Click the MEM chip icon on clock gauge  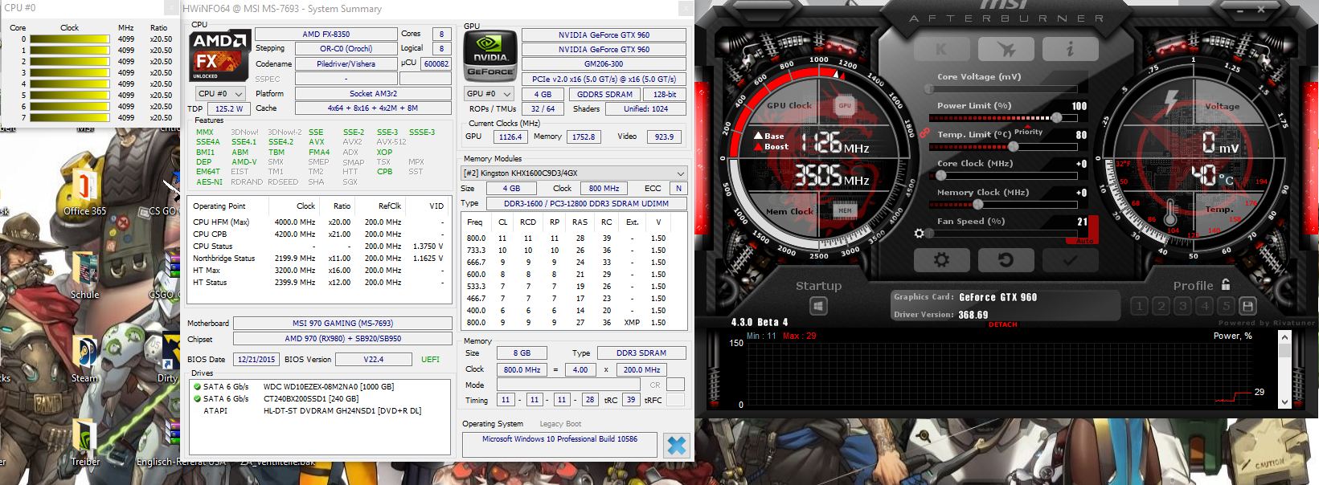click(845, 211)
